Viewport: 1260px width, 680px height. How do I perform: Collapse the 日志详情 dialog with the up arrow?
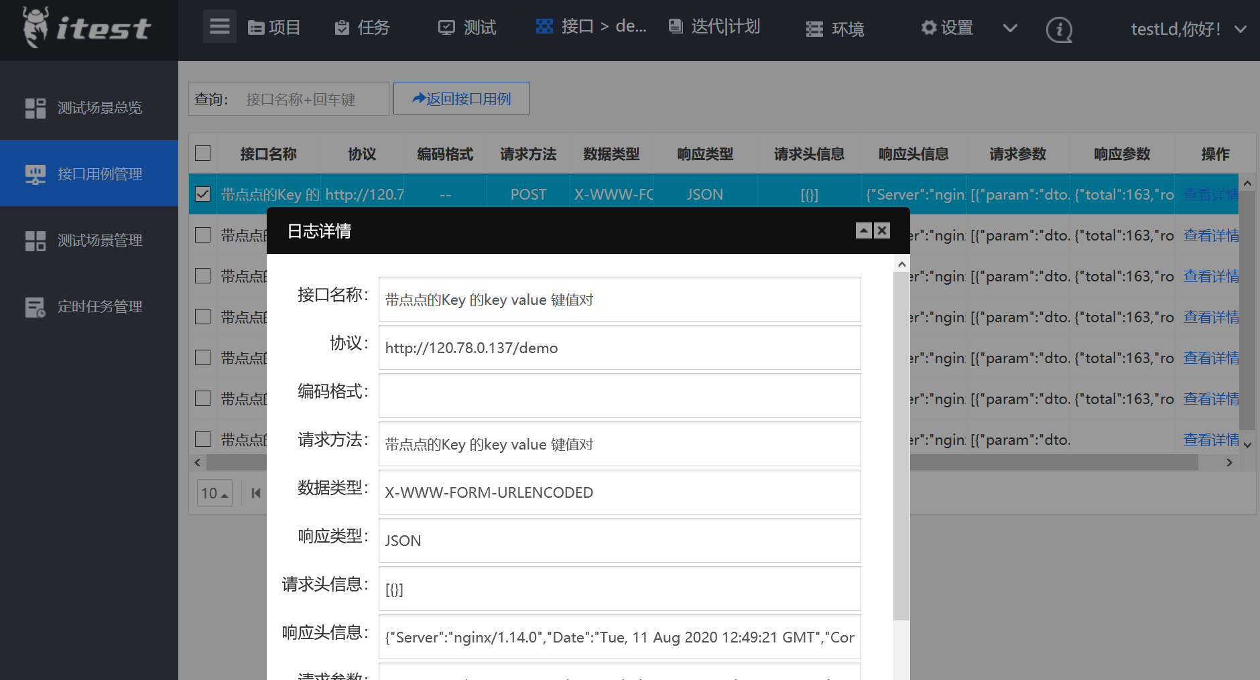pos(864,230)
